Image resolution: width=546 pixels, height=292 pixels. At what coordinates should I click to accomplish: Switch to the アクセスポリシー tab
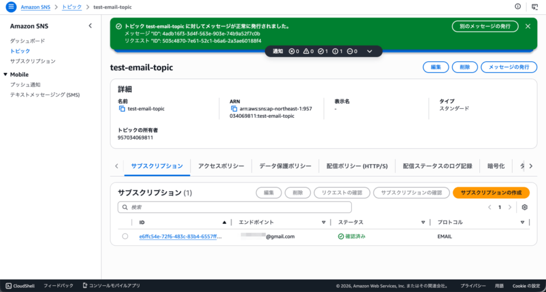click(221, 166)
